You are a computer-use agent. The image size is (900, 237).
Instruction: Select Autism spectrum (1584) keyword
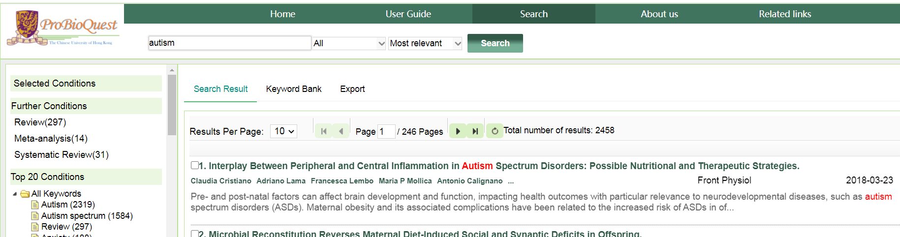pyautogui.click(x=87, y=216)
